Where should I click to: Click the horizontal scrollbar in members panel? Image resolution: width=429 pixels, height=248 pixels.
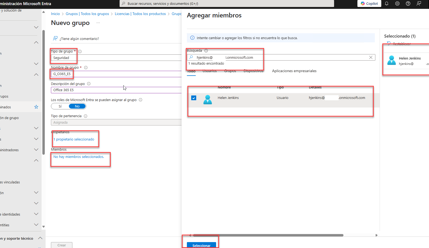pyautogui.click(x=268, y=235)
